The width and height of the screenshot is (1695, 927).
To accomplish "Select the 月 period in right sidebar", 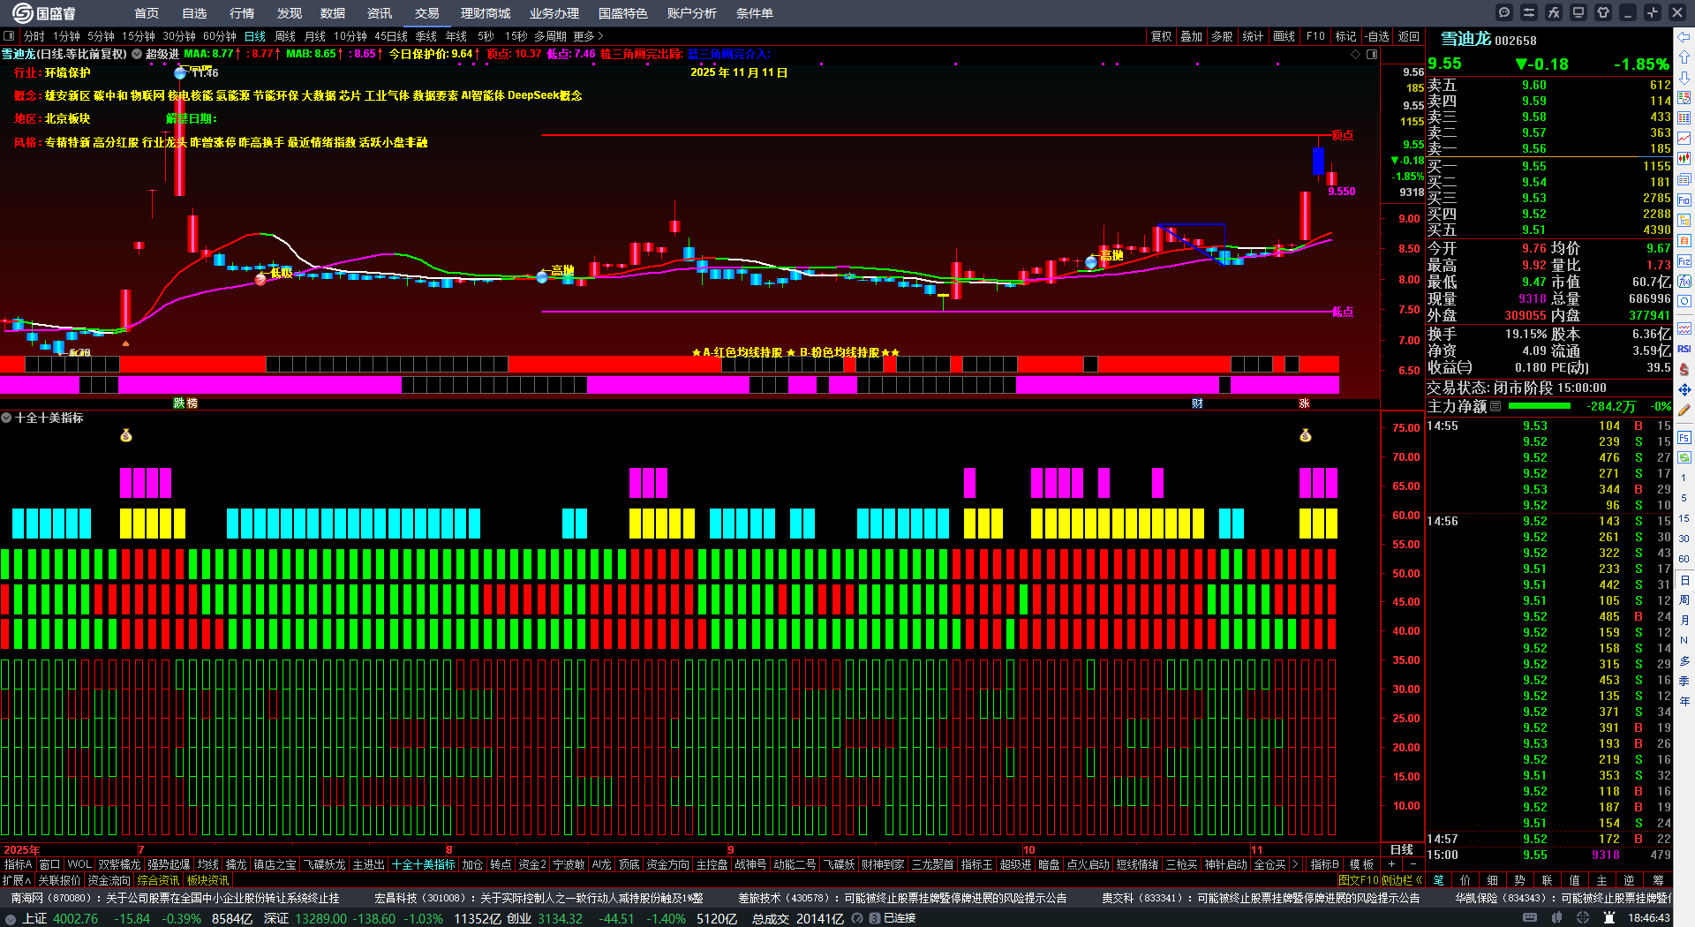I will click(x=1684, y=621).
